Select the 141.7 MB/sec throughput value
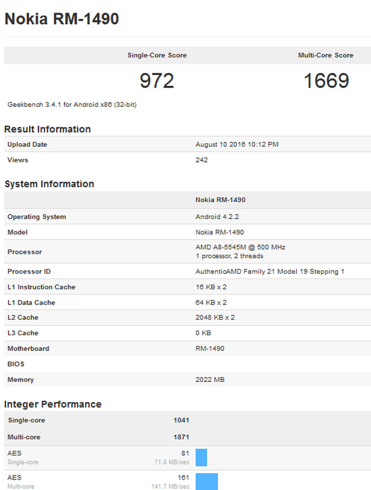 (170, 486)
